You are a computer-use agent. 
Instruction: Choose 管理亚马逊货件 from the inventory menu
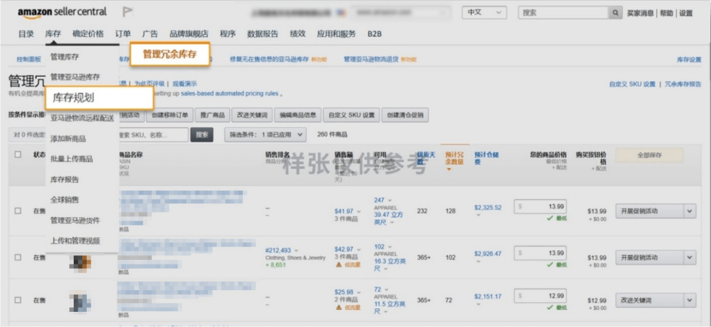point(75,220)
